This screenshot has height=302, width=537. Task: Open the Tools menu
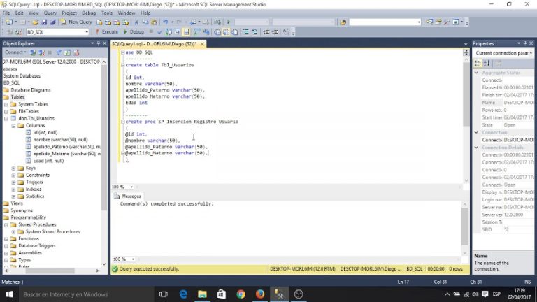[107, 13]
